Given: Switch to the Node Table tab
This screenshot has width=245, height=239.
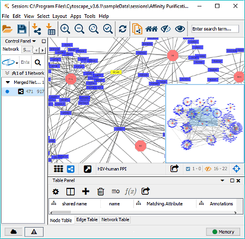Looking at the screenshot, I should 61,220.
